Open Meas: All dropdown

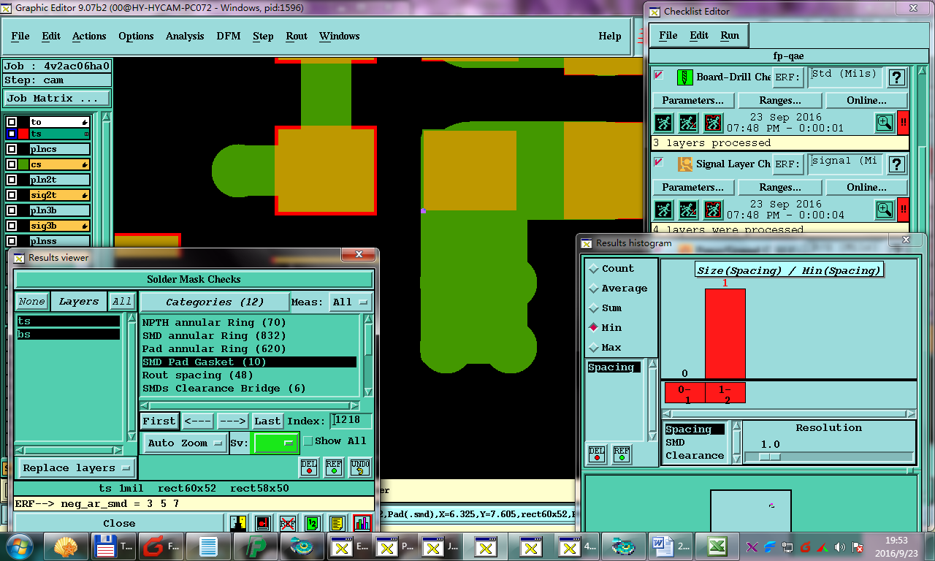tap(351, 302)
